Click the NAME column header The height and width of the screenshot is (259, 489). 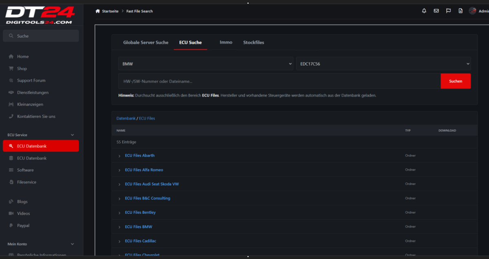click(121, 131)
